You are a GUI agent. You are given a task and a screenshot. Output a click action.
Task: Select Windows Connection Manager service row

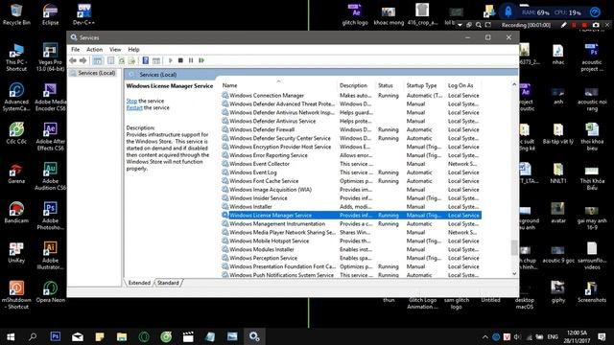351,96
